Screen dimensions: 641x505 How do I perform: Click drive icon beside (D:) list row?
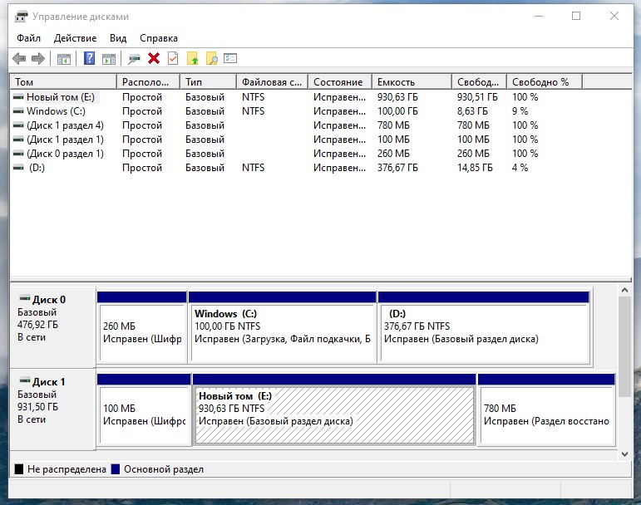(18, 168)
